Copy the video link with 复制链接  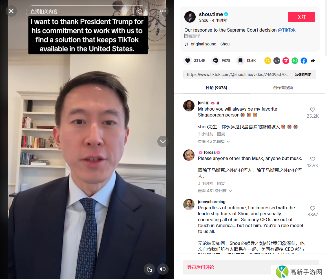pyautogui.click(x=303, y=74)
